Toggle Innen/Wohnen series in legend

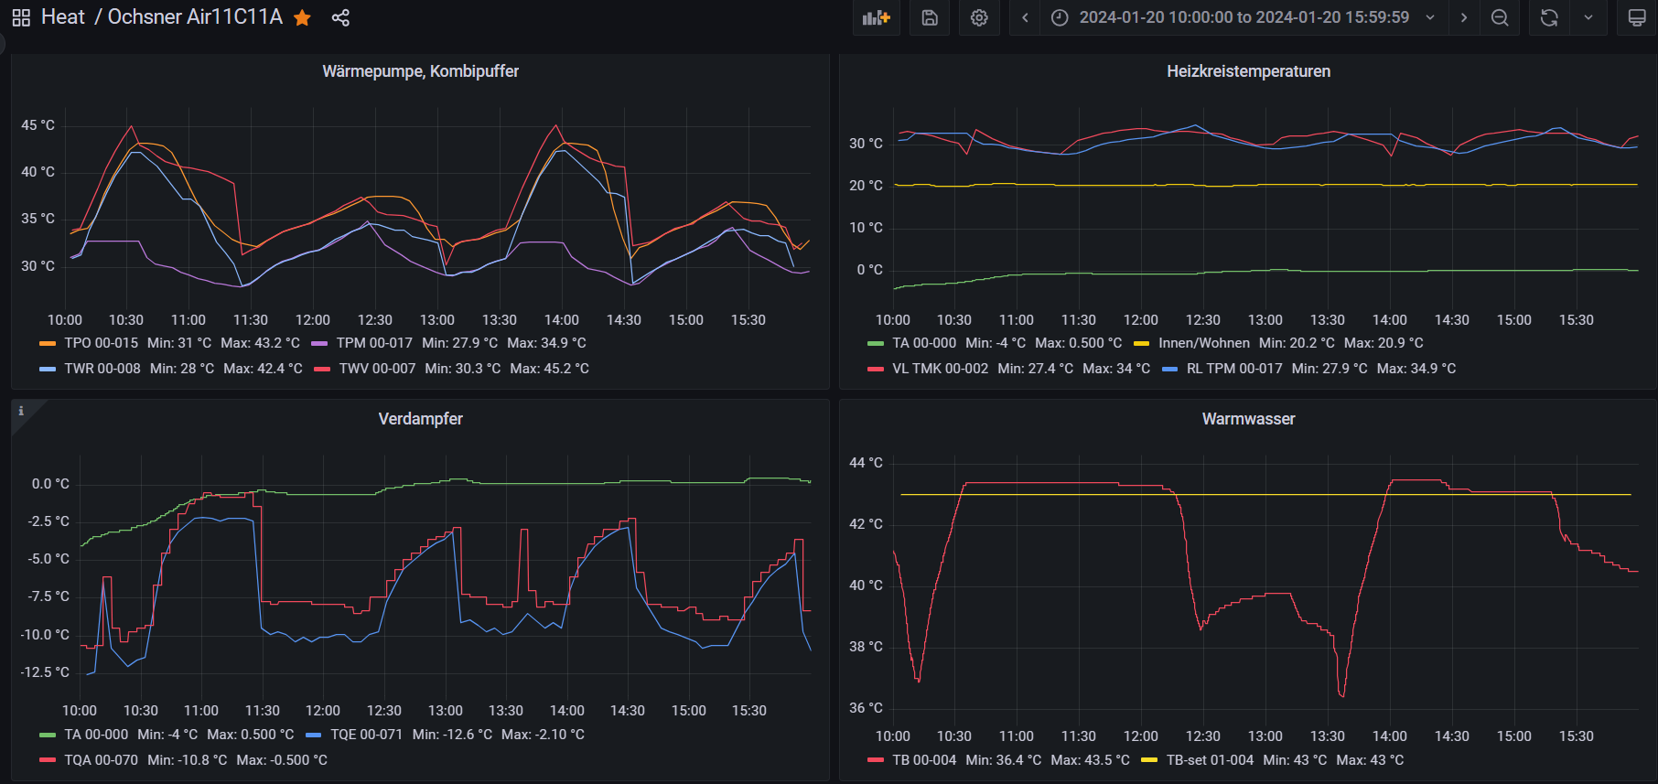pos(1204,343)
